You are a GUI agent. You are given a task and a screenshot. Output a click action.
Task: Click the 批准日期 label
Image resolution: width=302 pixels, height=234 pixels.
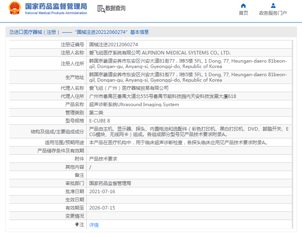[75, 192]
